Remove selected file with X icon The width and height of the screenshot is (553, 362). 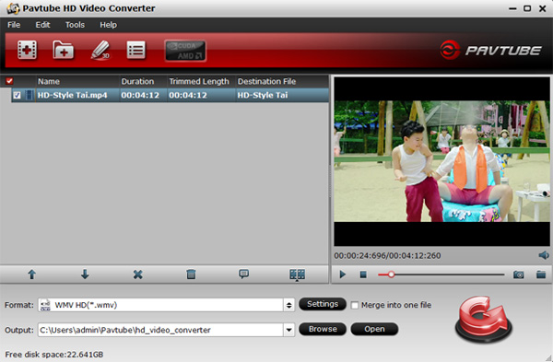138,274
